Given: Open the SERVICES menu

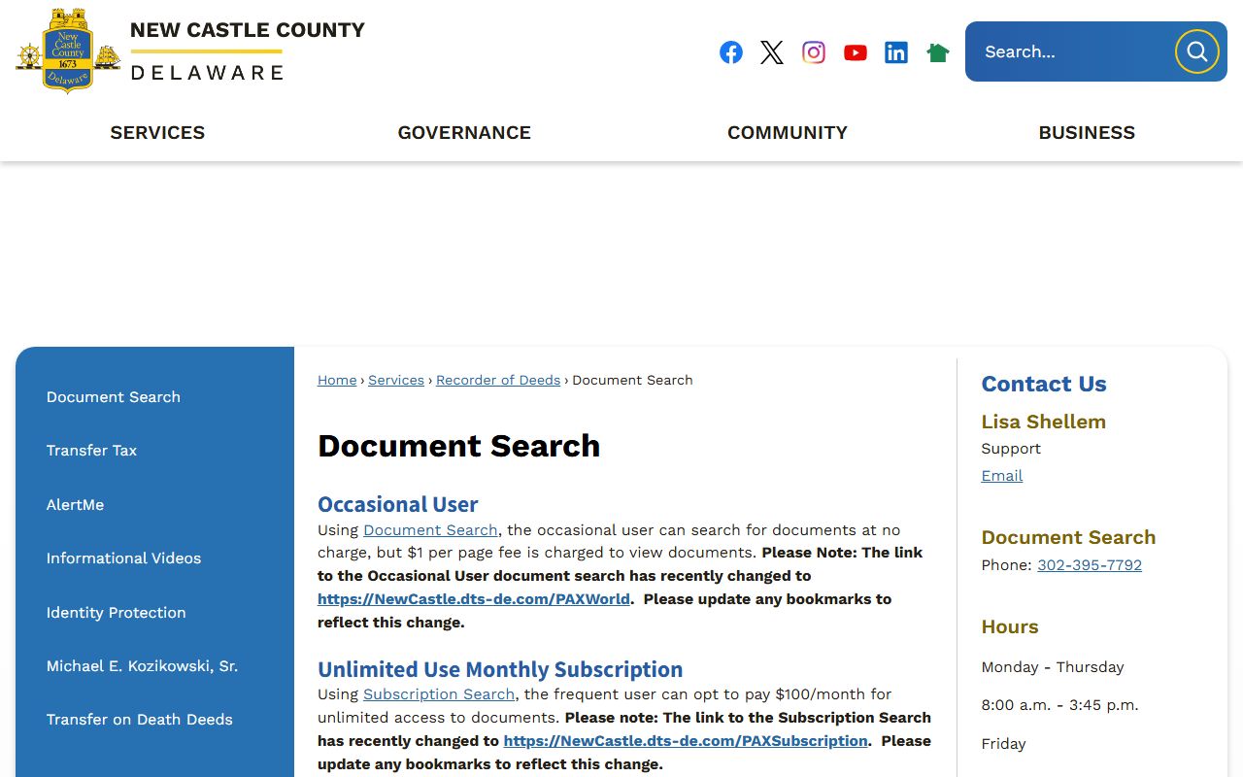Looking at the screenshot, I should point(157,133).
